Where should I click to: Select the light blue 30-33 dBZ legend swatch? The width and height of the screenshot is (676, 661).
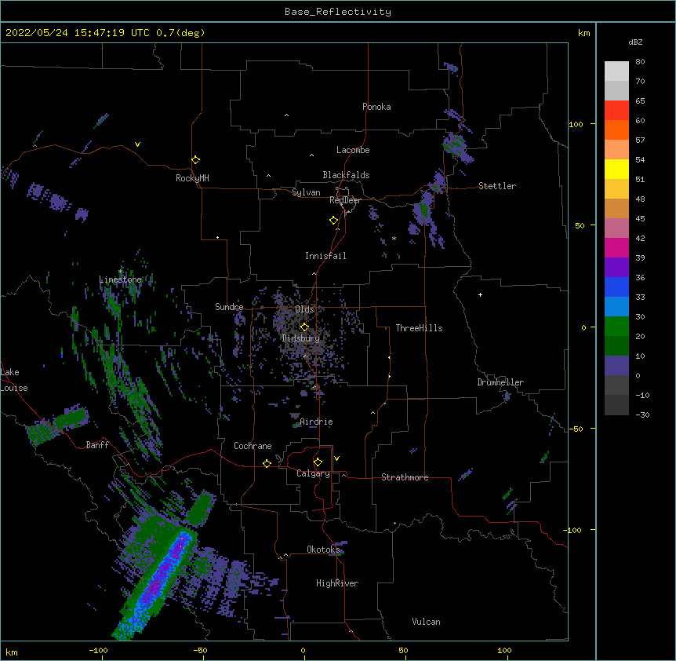point(616,306)
